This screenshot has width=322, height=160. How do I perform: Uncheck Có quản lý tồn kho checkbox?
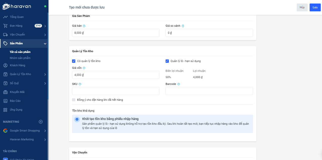coord(74,61)
